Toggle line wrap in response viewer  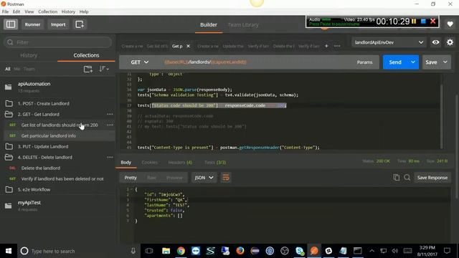[x=226, y=178]
